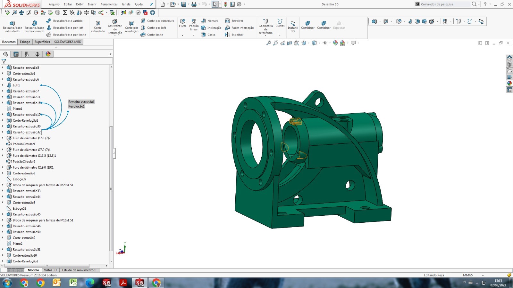Toggle the menu bar pin
This screenshot has width=513, height=288.
pyautogui.click(x=151, y=4)
